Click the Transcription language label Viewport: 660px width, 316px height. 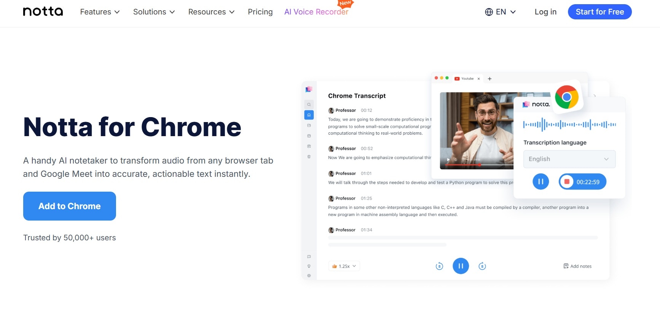tap(555, 143)
